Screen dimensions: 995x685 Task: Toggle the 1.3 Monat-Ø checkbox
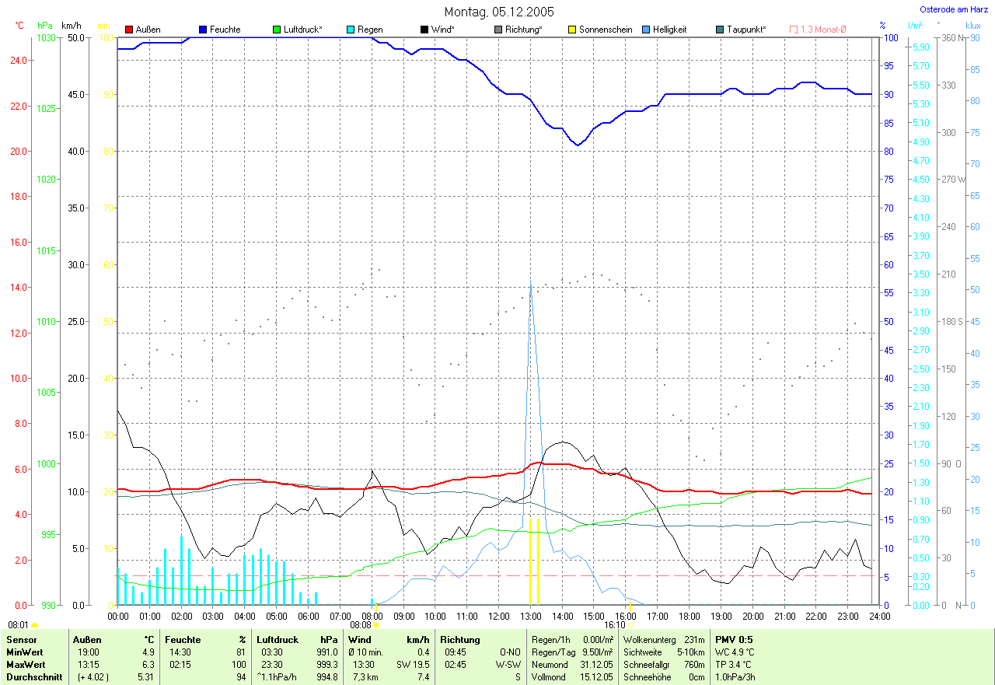794,30
